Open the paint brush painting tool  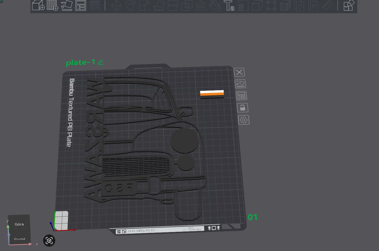[201, 5]
